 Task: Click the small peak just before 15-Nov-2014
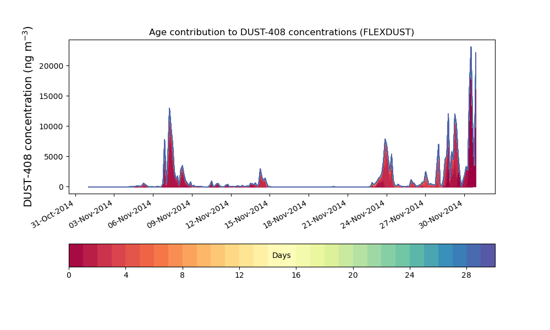click(x=260, y=170)
